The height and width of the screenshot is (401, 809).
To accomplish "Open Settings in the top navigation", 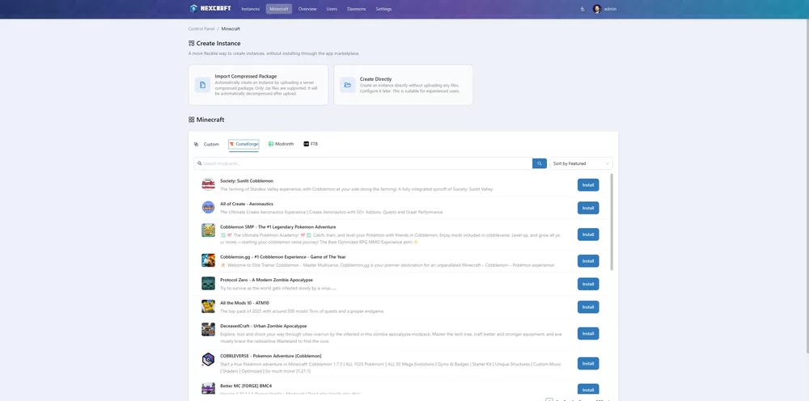I will (383, 9).
